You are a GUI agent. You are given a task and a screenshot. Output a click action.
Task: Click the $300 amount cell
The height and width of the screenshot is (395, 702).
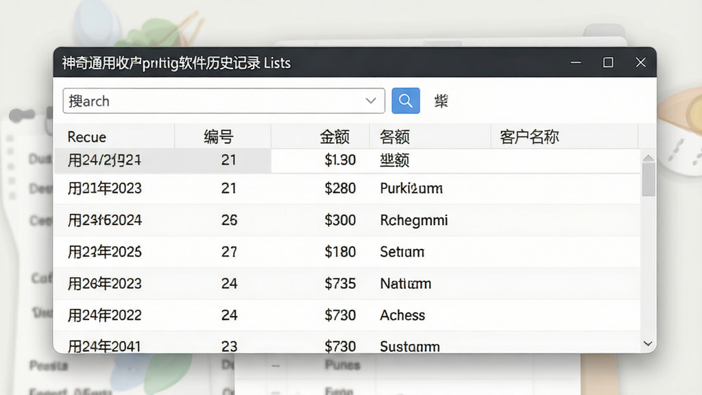(340, 220)
